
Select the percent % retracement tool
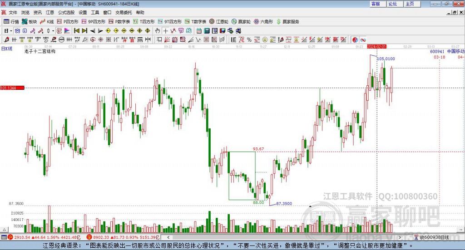point(249,39)
